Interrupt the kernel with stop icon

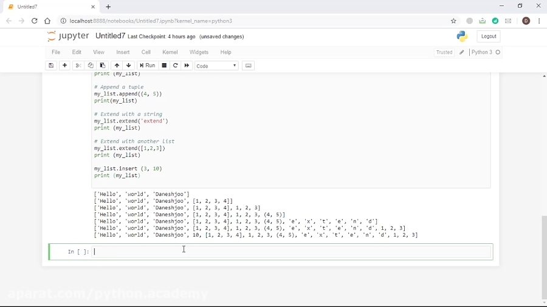[x=164, y=66]
